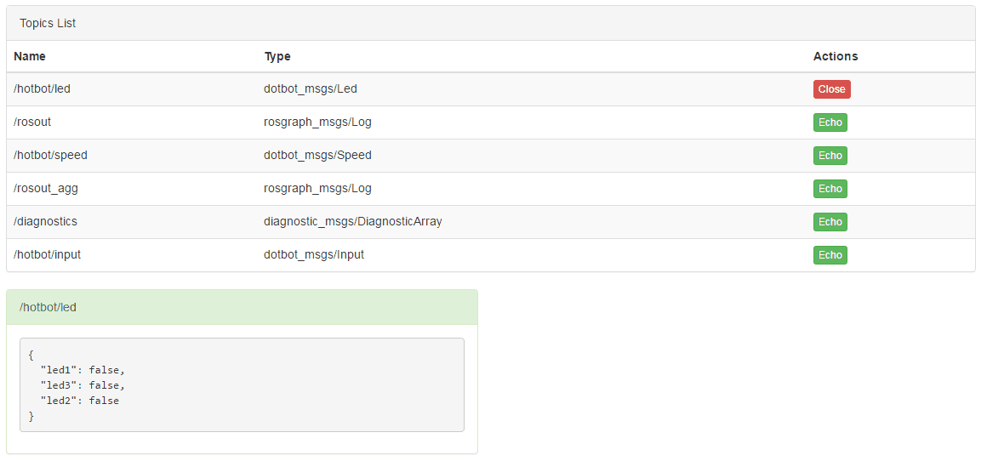Echo the /hotbot/input topic
This screenshot has height=461, width=987.
830,255
